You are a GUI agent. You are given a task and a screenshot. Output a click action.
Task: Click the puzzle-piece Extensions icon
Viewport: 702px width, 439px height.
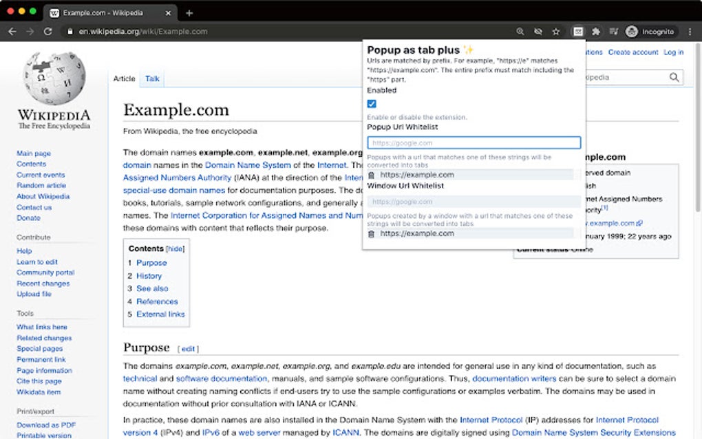pos(596,31)
